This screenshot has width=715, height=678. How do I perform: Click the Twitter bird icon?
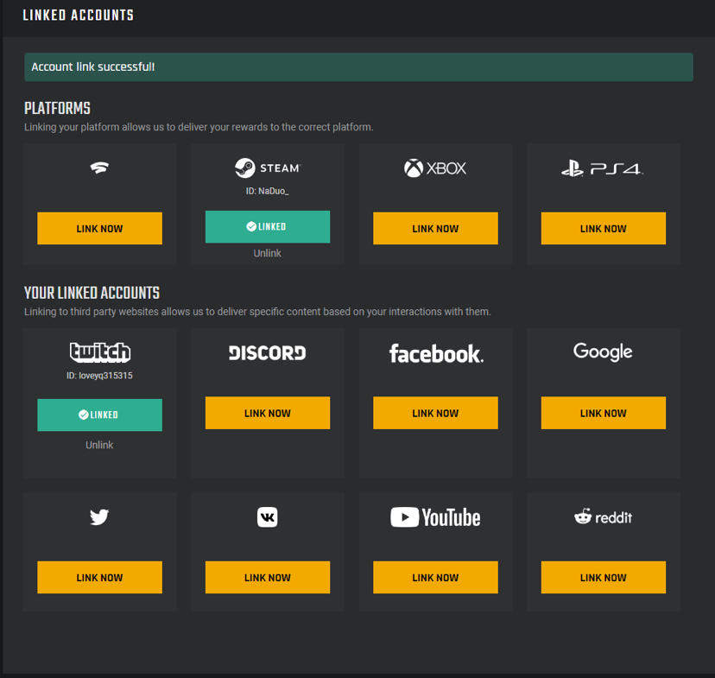[x=99, y=517]
